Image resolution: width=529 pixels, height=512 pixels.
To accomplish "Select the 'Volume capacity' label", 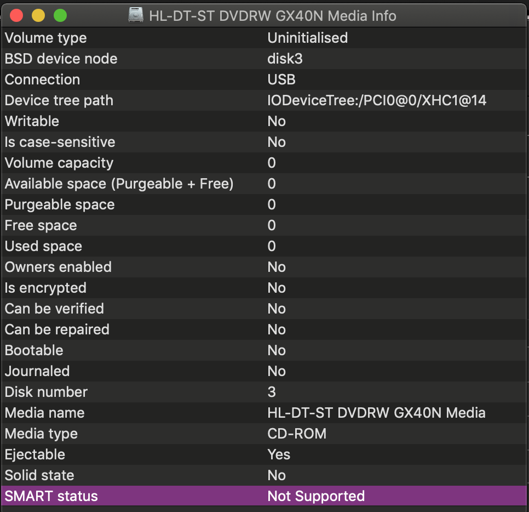I will [59, 163].
